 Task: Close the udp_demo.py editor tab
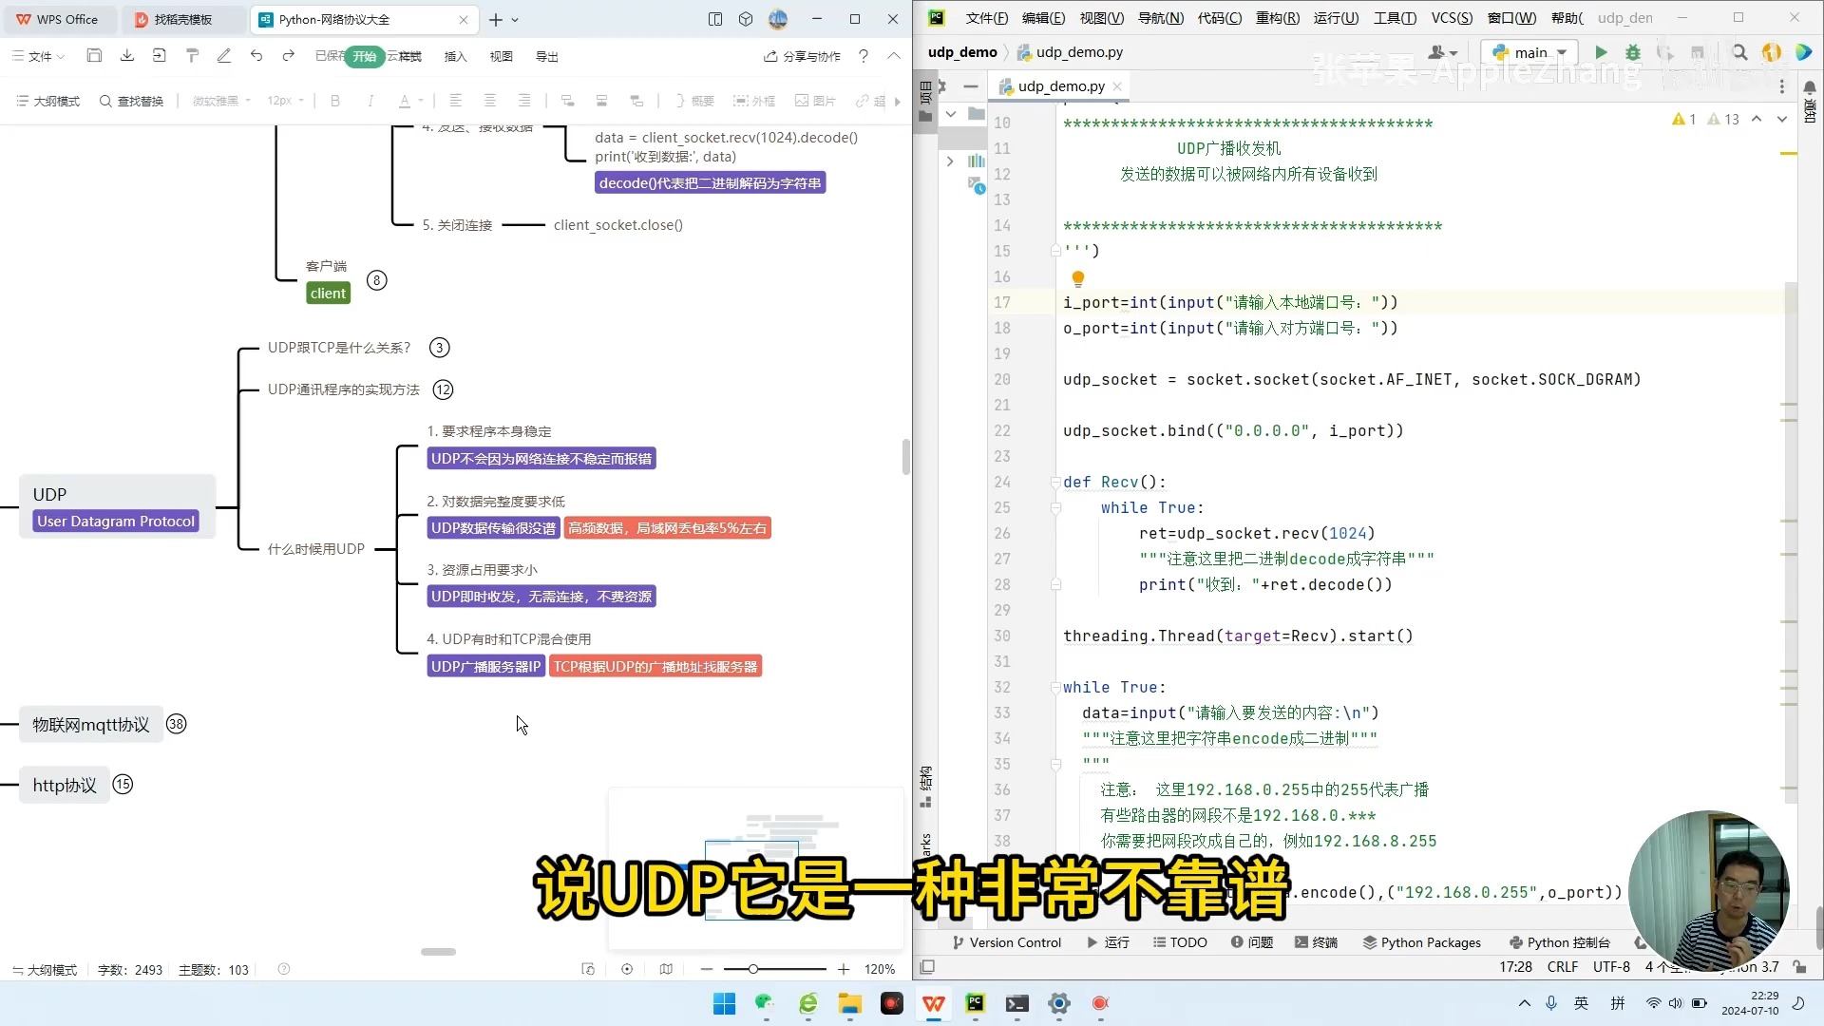coord(1117,86)
